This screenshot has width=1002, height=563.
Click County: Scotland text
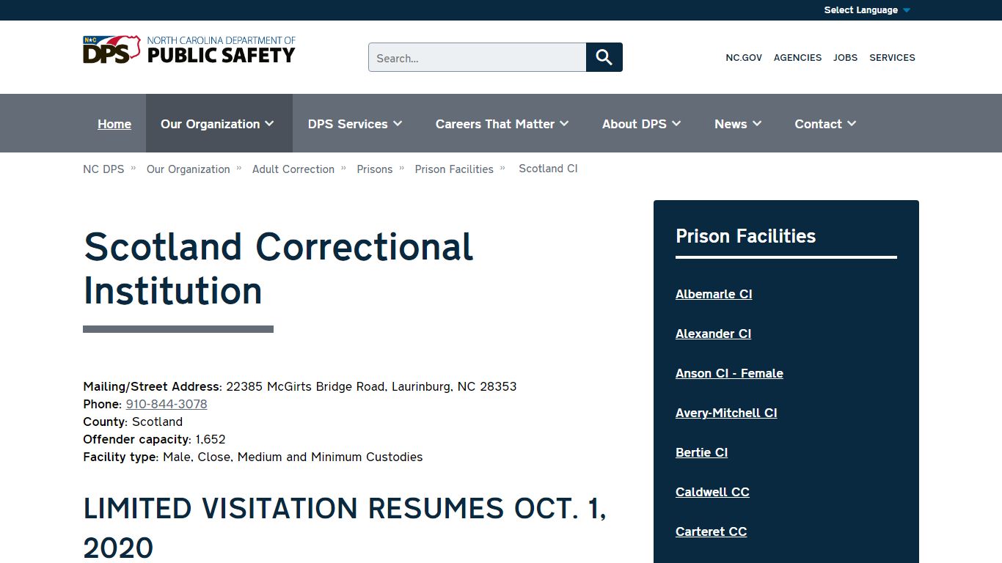click(133, 422)
